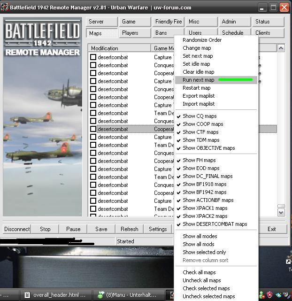The height and width of the screenshot is (301, 292).
Task: Sort by the Modification column header
Action: [x=120, y=48]
